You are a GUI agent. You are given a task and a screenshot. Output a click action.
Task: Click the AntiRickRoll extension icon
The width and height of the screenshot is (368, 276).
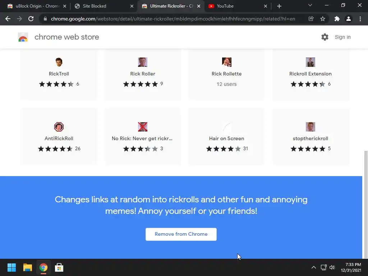point(59,127)
